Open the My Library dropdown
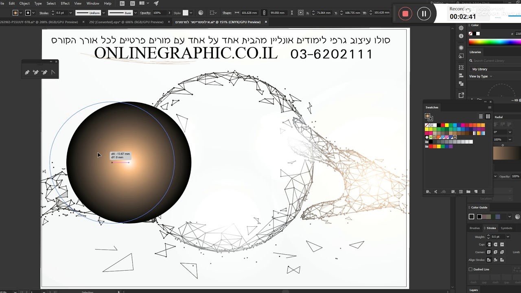This screenshot has height=293, width=521. (495, 69)
